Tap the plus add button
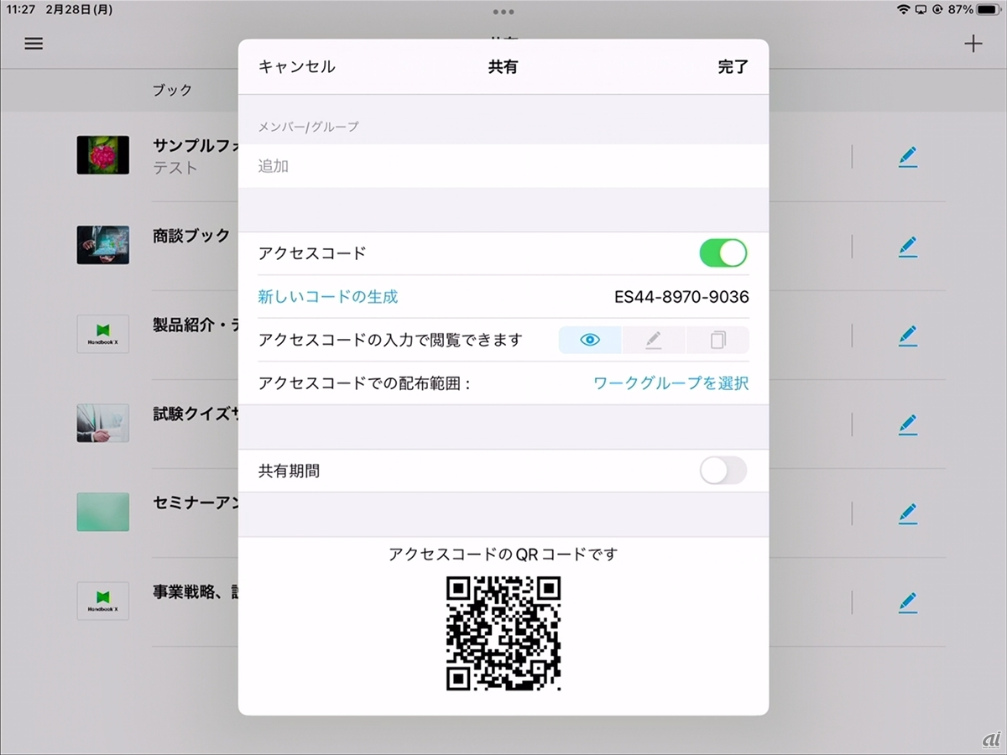 (x=973, y=44)
